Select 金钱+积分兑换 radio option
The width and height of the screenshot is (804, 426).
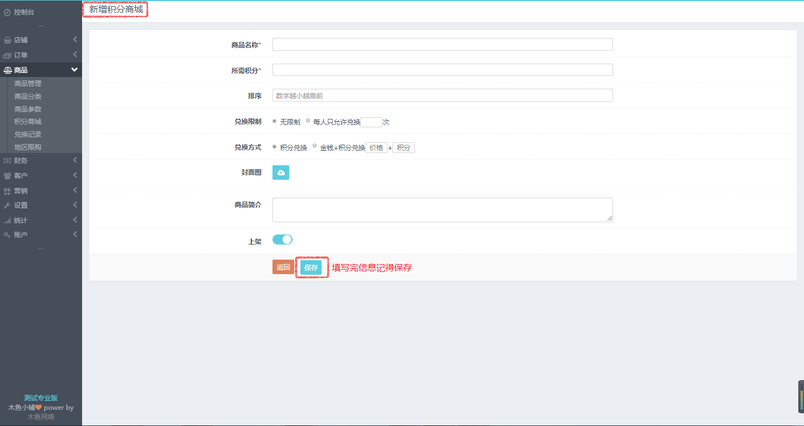(x=315, y=146)
